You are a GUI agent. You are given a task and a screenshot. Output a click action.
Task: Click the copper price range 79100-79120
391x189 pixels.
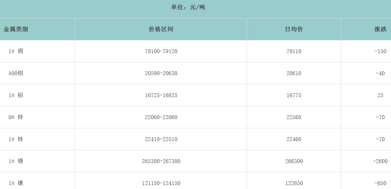(161, 51)
